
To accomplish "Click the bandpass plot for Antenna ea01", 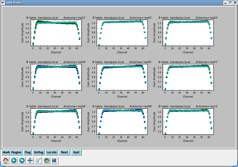I will click(56, 33).
